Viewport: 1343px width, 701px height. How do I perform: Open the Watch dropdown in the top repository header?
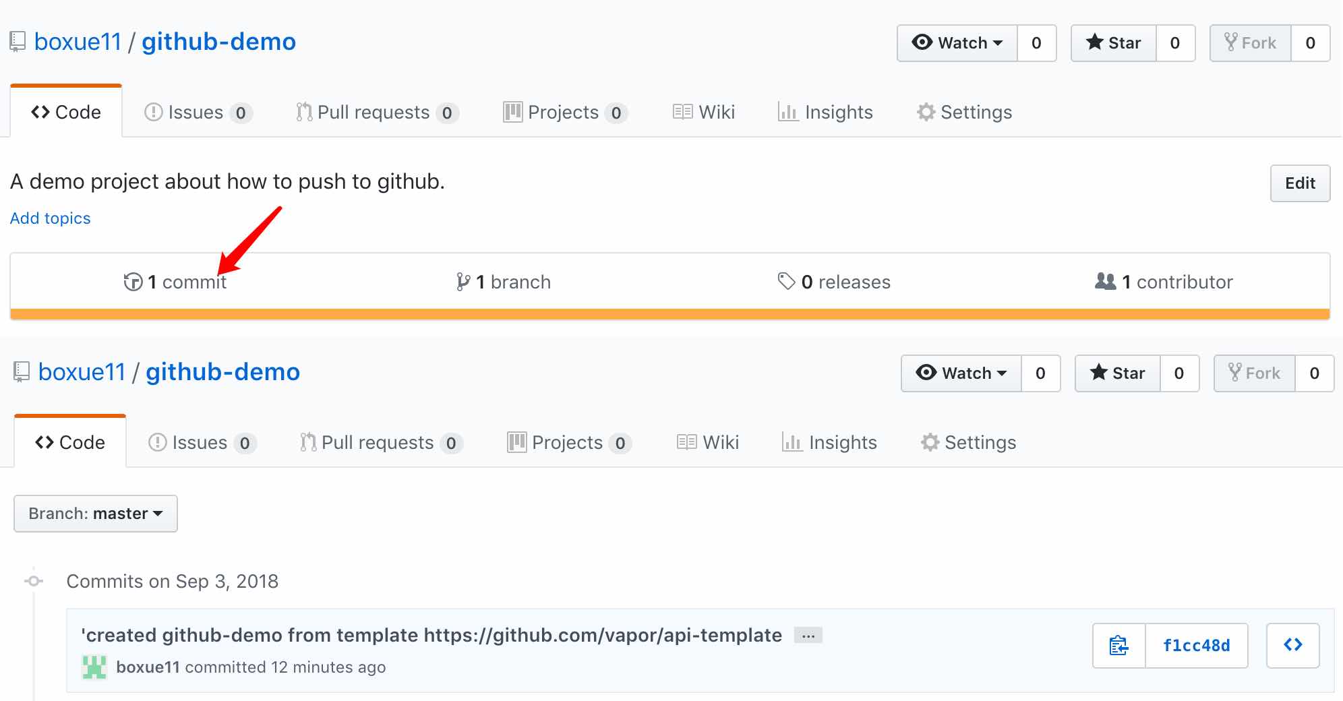click(x=957, y=43)
